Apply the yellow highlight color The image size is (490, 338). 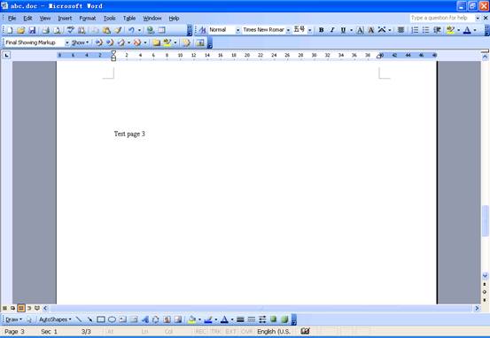[450, 30]
